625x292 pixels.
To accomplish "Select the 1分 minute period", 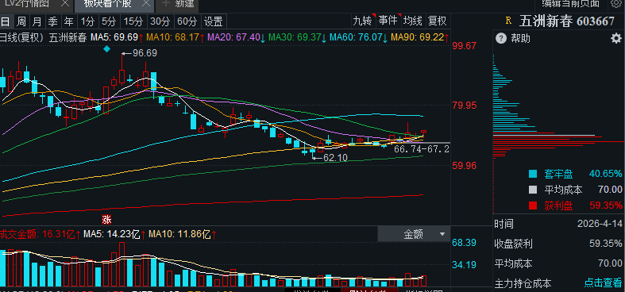I will tap(87, 21).
